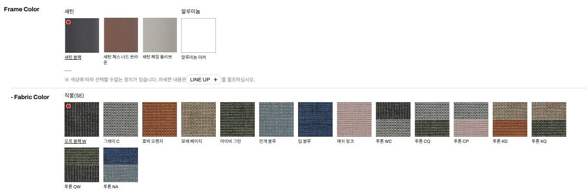This screenshot has height=196, width=587.
Task: Choose the 새틴 체스 너트 브라운 frame color
Action: 121,35
